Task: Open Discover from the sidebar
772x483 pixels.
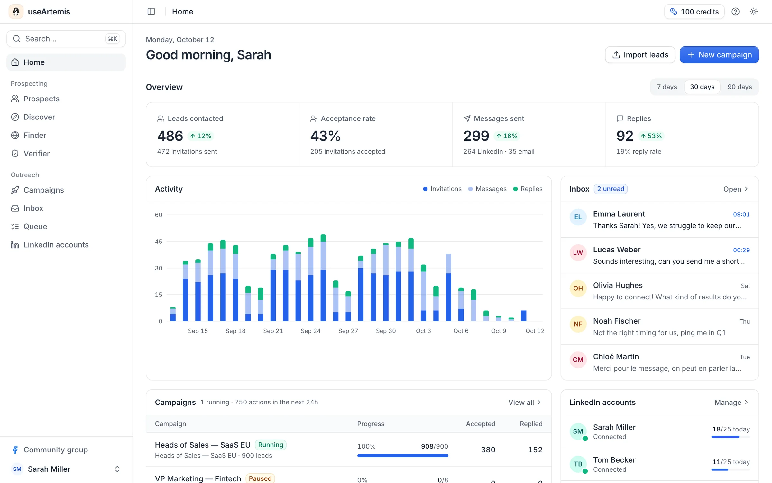Action: click(x=66, y=117)
